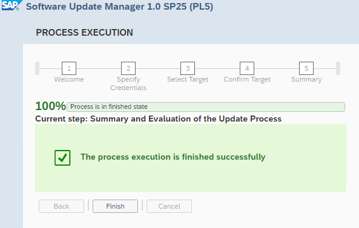Screen dimensions: 359x228
Task: Click the Welcome step label
Action: point(69,79)
